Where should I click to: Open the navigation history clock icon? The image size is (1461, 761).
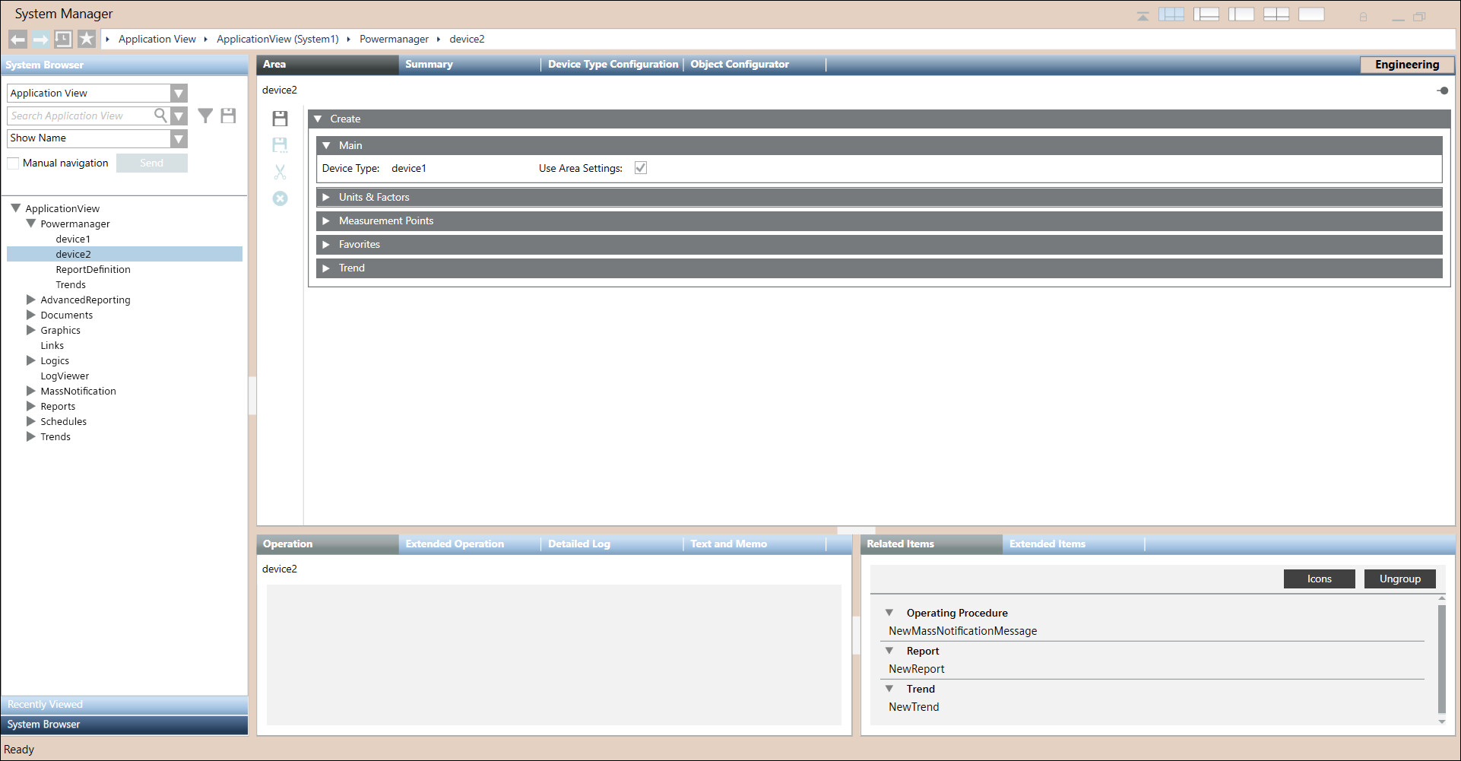tap(63, 40)
